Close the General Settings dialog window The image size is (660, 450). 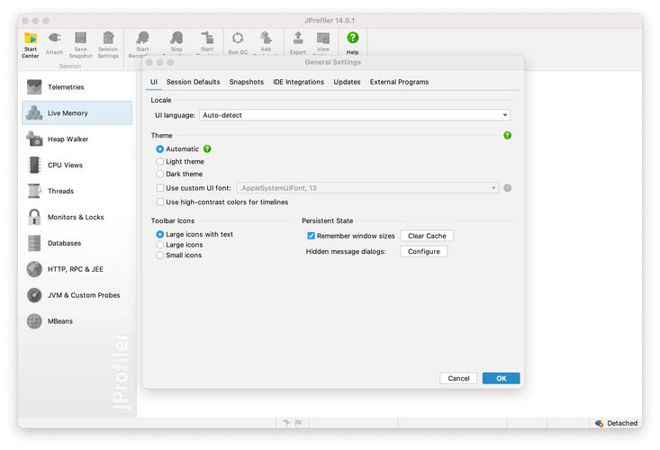(149, 62)
